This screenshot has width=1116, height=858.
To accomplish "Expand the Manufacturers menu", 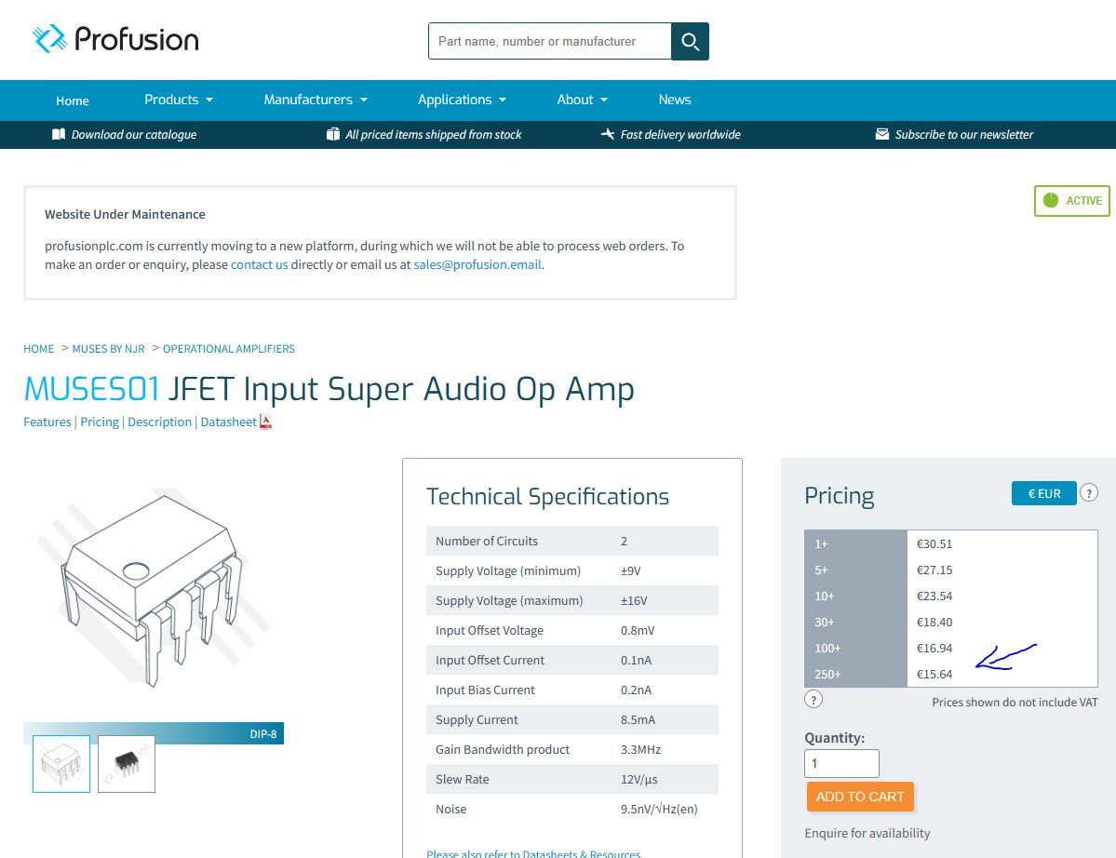I will (316, 100).
